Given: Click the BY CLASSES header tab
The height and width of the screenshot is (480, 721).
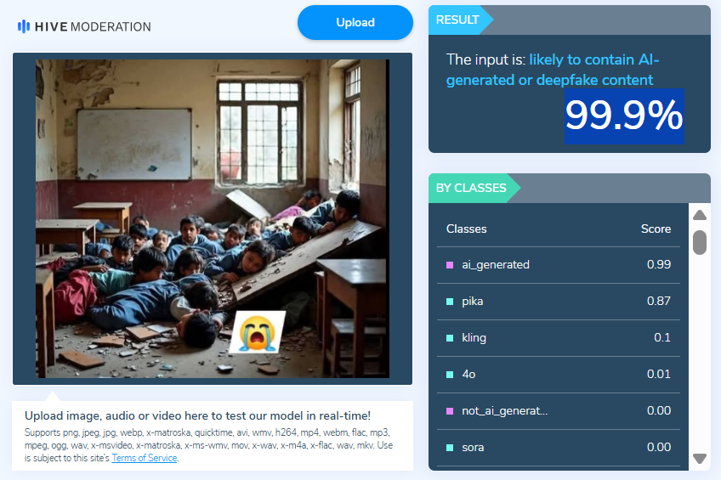Looking at the screenshot, I should (472, 188).
